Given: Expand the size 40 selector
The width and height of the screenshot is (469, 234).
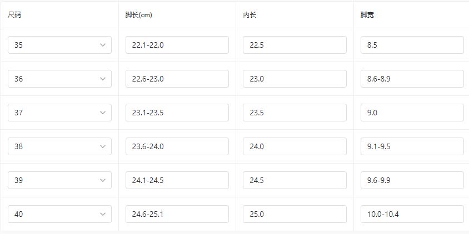Looking at the screenshot, I should 59,214.
